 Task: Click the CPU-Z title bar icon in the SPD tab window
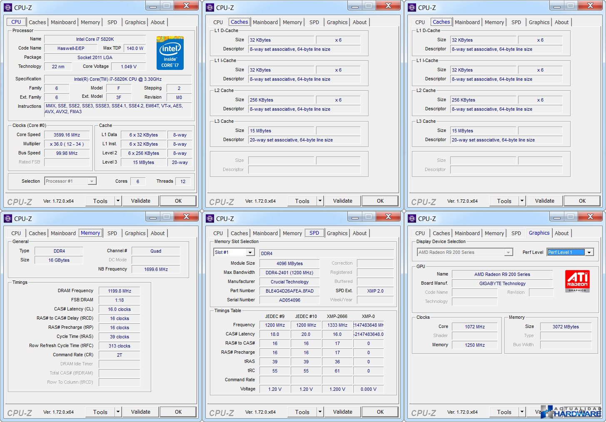[x=210, y=218]
